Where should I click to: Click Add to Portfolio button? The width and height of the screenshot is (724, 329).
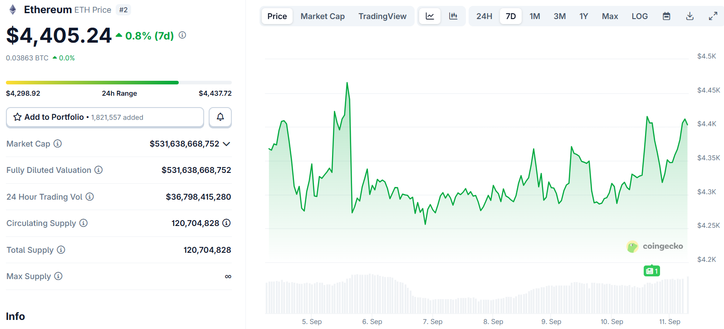(x=105, y=117)
